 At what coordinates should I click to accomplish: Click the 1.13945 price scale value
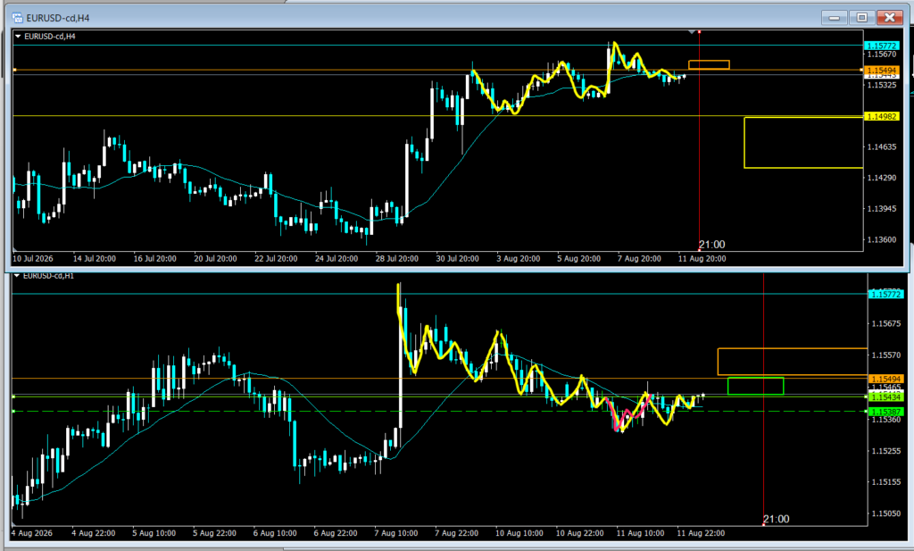click(881, 209)
